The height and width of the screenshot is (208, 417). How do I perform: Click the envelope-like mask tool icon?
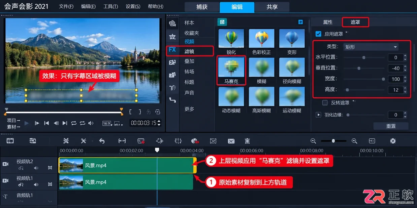point(213,141)
